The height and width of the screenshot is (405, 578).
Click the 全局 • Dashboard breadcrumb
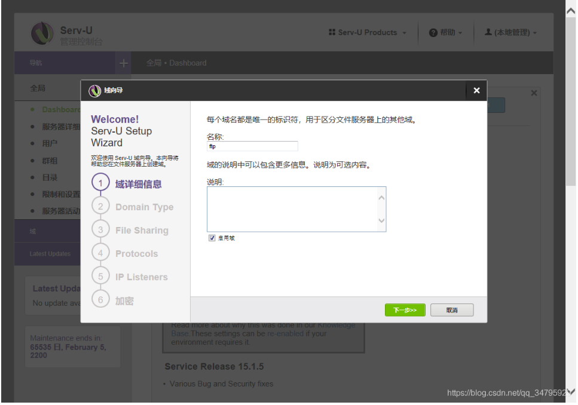point(176,63)
